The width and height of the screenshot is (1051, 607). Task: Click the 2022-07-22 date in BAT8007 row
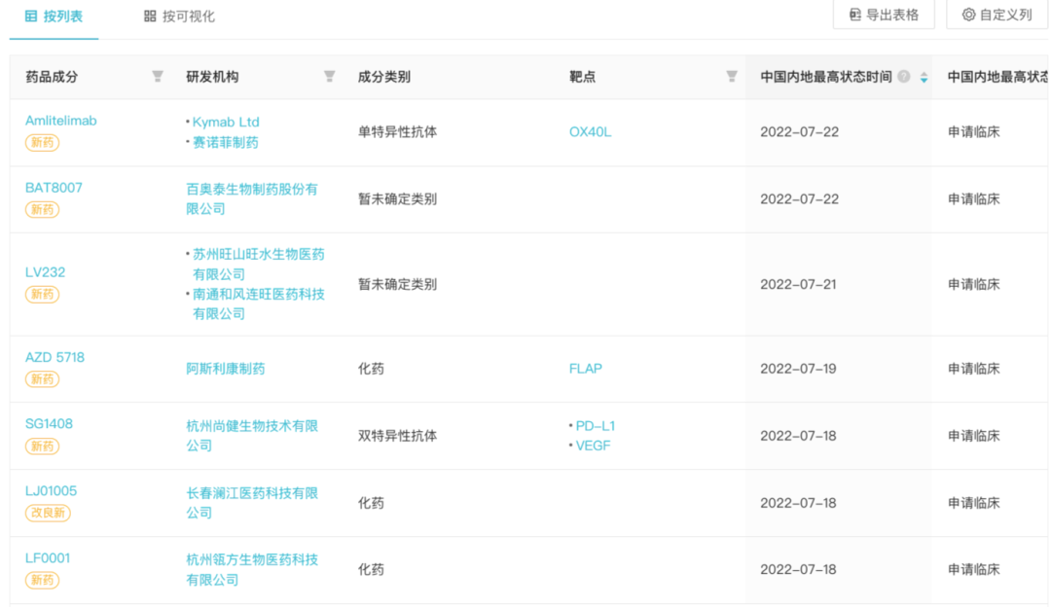(x=799, y=199)
